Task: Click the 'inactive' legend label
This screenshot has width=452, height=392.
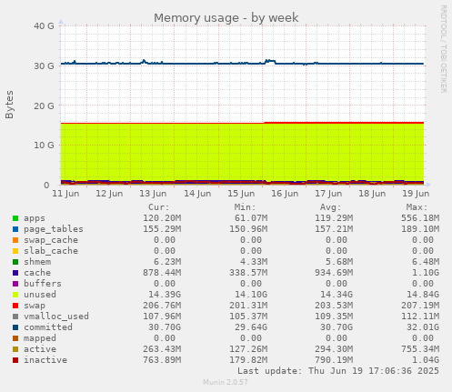Action: coord(45,360)
